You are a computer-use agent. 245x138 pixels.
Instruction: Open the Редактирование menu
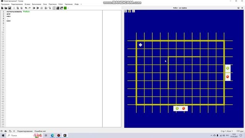click(17, 4)
